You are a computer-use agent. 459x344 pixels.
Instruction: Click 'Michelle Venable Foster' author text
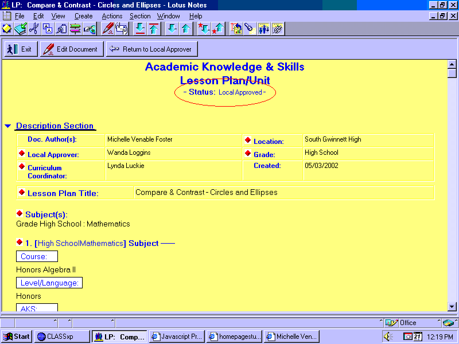(139, 139)
